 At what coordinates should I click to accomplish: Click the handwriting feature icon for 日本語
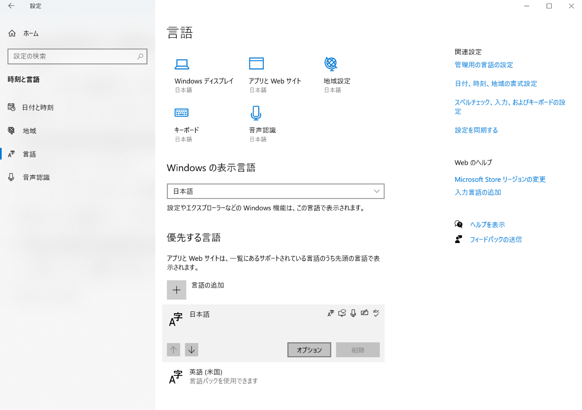pyautogui.click(x=365, y=313)
